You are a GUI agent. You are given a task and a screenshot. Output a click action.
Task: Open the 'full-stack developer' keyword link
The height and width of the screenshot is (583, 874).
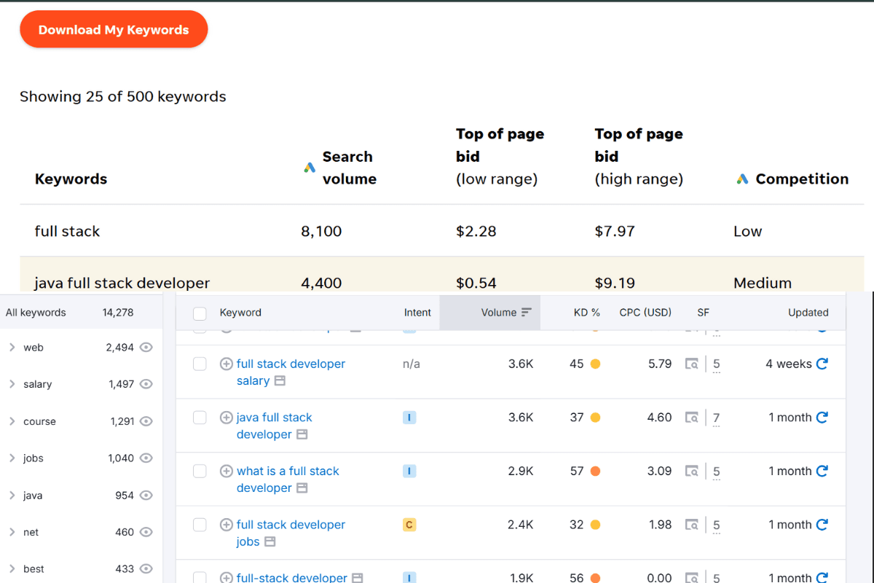(292, 578)
